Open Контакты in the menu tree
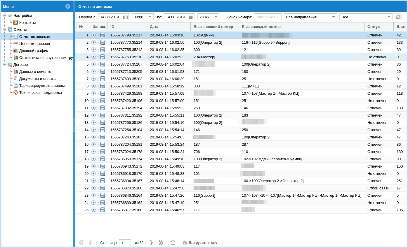Image resolution: width=408 pixels, height=248 pixels. click(x=27, y=22)
